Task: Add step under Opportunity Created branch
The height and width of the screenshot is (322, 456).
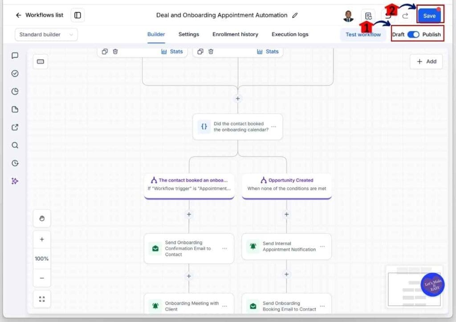Action: (x=286, y=215)
